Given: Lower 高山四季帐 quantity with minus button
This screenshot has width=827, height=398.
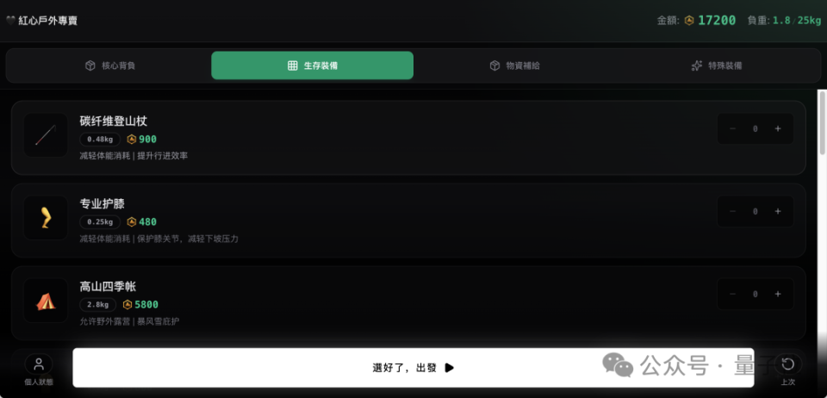Looking at the screenshot, I should [x=732, y=294].
